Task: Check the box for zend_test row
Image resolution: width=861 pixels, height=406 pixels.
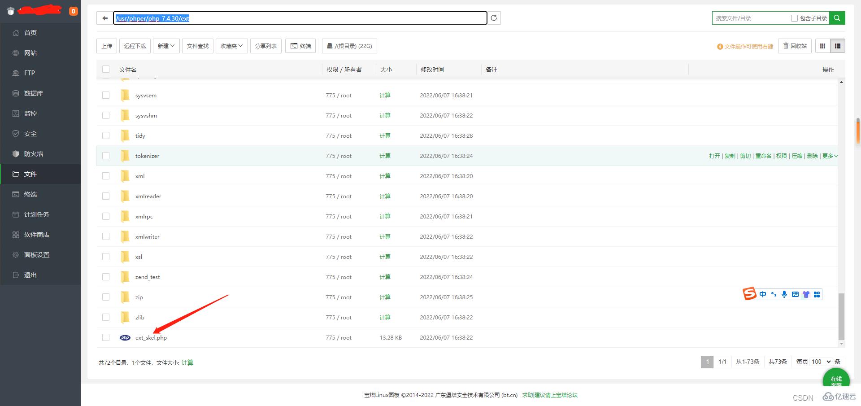Action: click(106, 277)
